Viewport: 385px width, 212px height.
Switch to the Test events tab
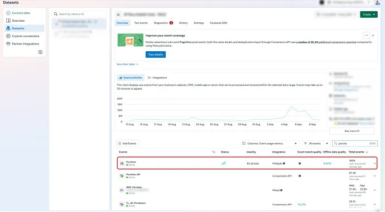pos(141,23)
